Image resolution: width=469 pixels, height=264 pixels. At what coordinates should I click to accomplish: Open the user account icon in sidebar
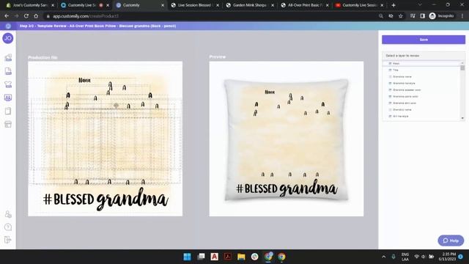(x=8, y=214)
